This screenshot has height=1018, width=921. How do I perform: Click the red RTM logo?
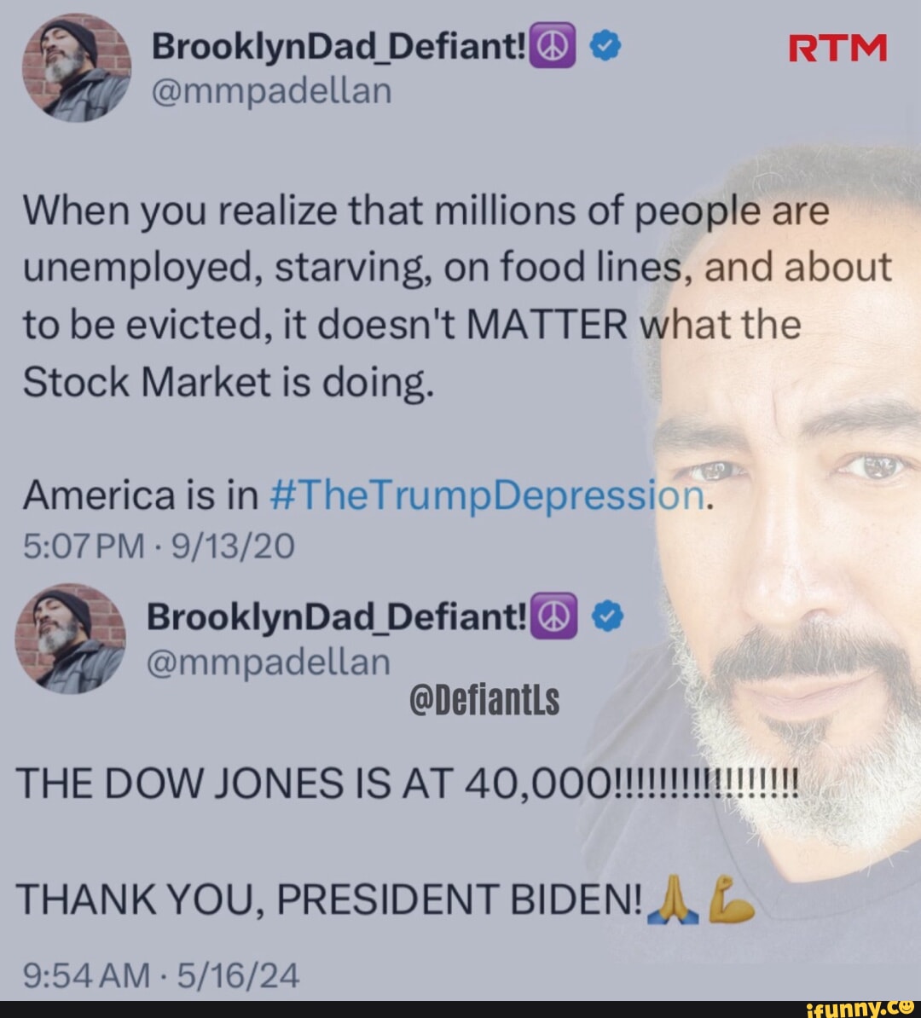pos(838,48)
